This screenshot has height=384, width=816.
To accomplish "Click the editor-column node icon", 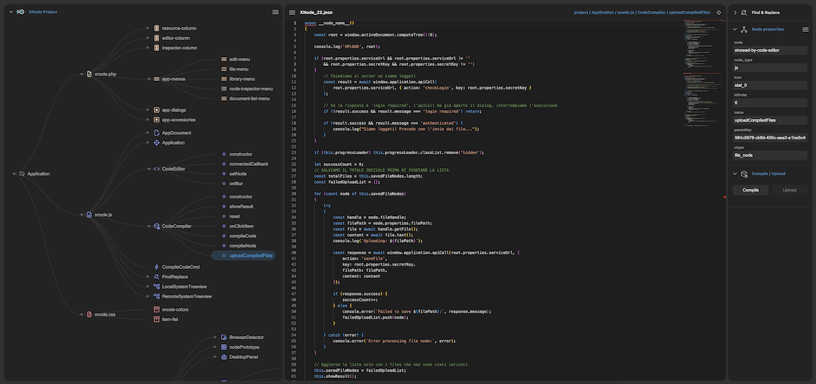I will pos(156,38).
